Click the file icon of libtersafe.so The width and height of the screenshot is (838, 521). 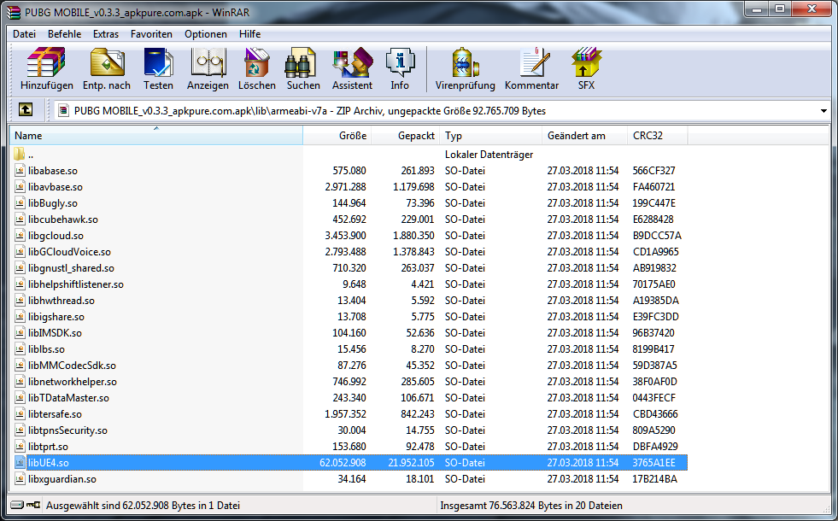pos(20,413)
